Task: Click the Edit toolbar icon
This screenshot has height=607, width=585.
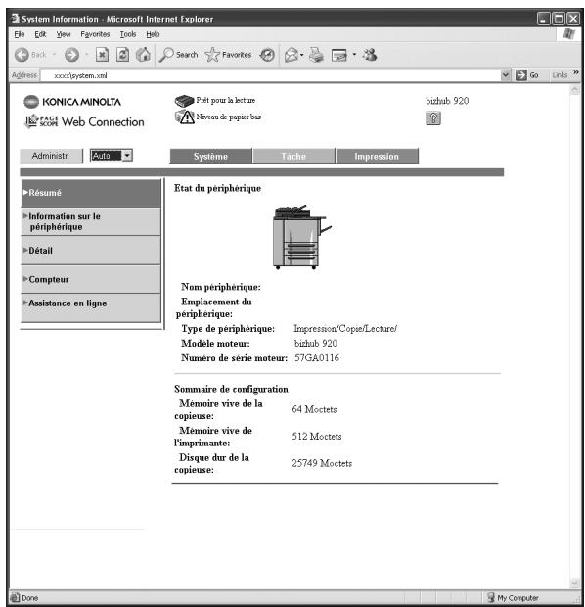Action: 339,55
